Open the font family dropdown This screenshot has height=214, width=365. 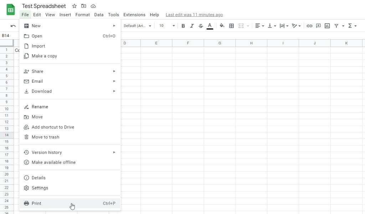(137, 26)
